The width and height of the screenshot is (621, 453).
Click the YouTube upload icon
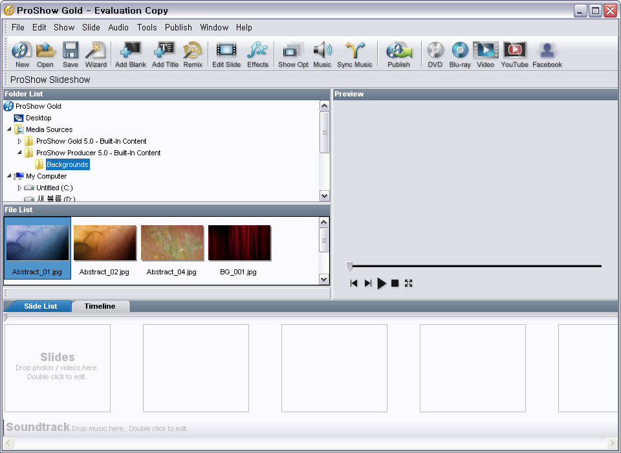514,54
